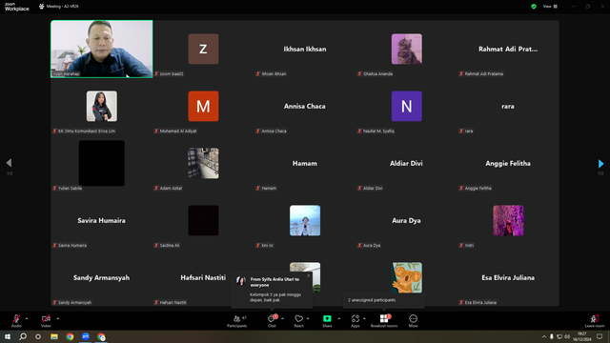
Task: Expand the arrow beside the Chat button
Action: pyautogui.click(x=282, y=318)
